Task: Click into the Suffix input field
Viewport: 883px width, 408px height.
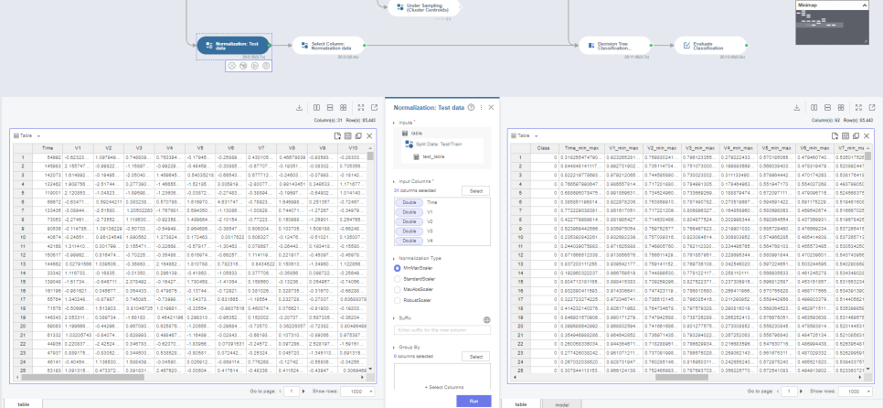Action: pyautogui.click(x=442, y=329)
